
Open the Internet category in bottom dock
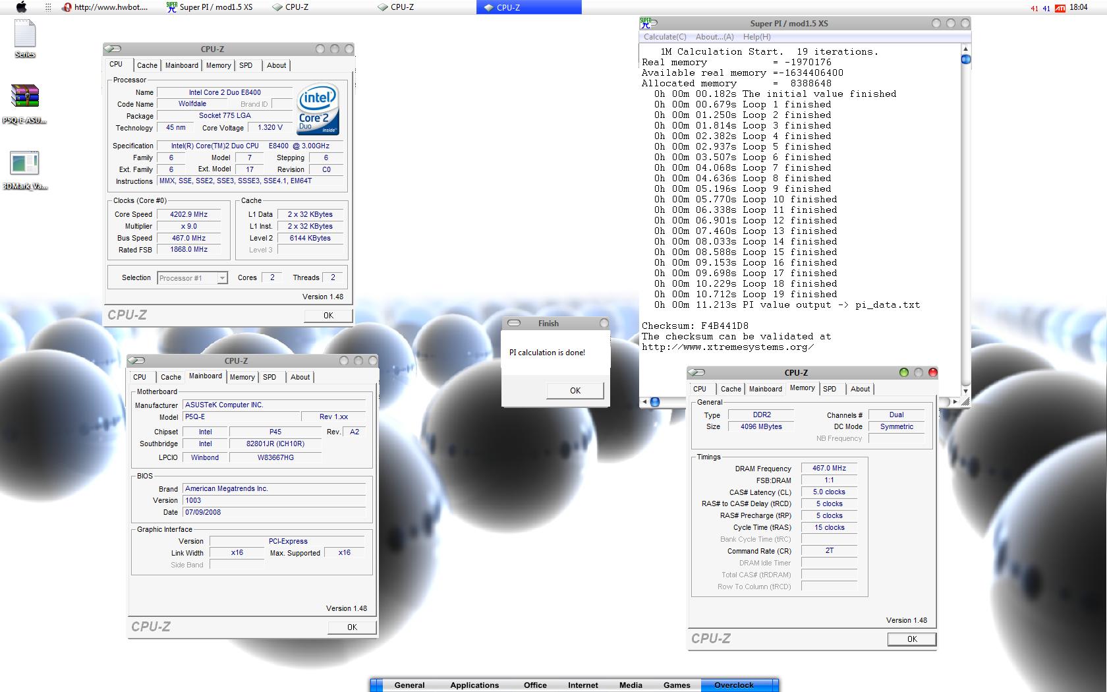tap(583, 685)
